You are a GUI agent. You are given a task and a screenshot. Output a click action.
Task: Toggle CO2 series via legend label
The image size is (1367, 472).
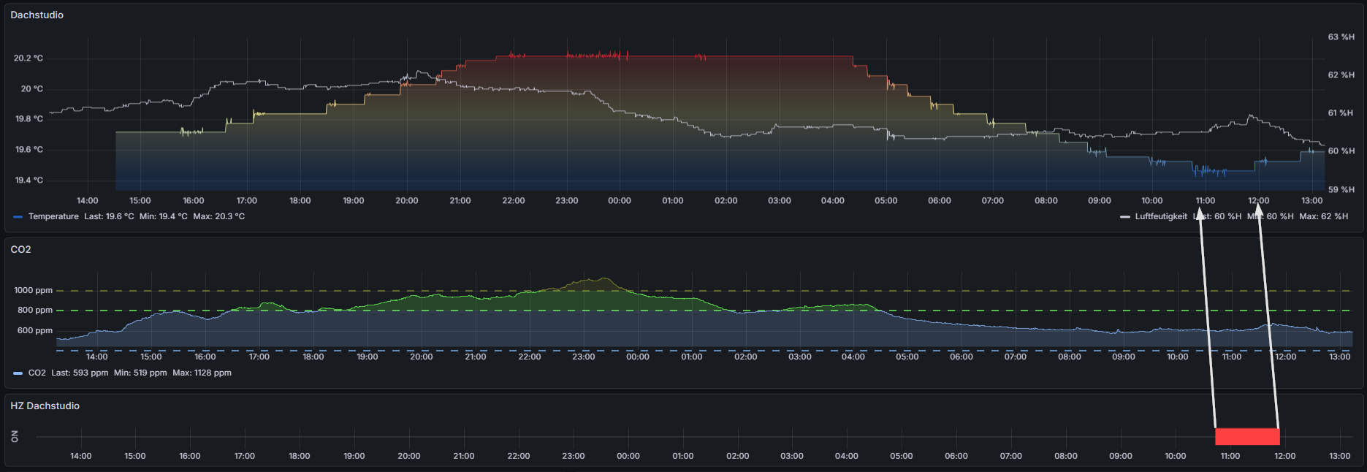[x=37, y=373]
